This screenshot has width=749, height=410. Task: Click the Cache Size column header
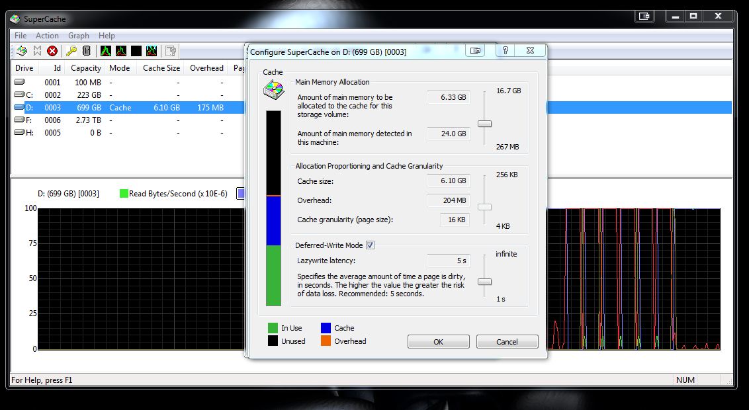[x=161, y=67]
